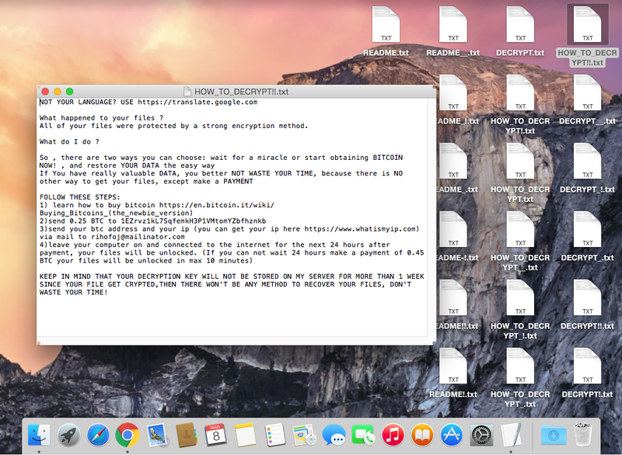Open Safari from the Dock
Image resolution: width=622 pixels, height=455 pixels.
tap(96, 436)
